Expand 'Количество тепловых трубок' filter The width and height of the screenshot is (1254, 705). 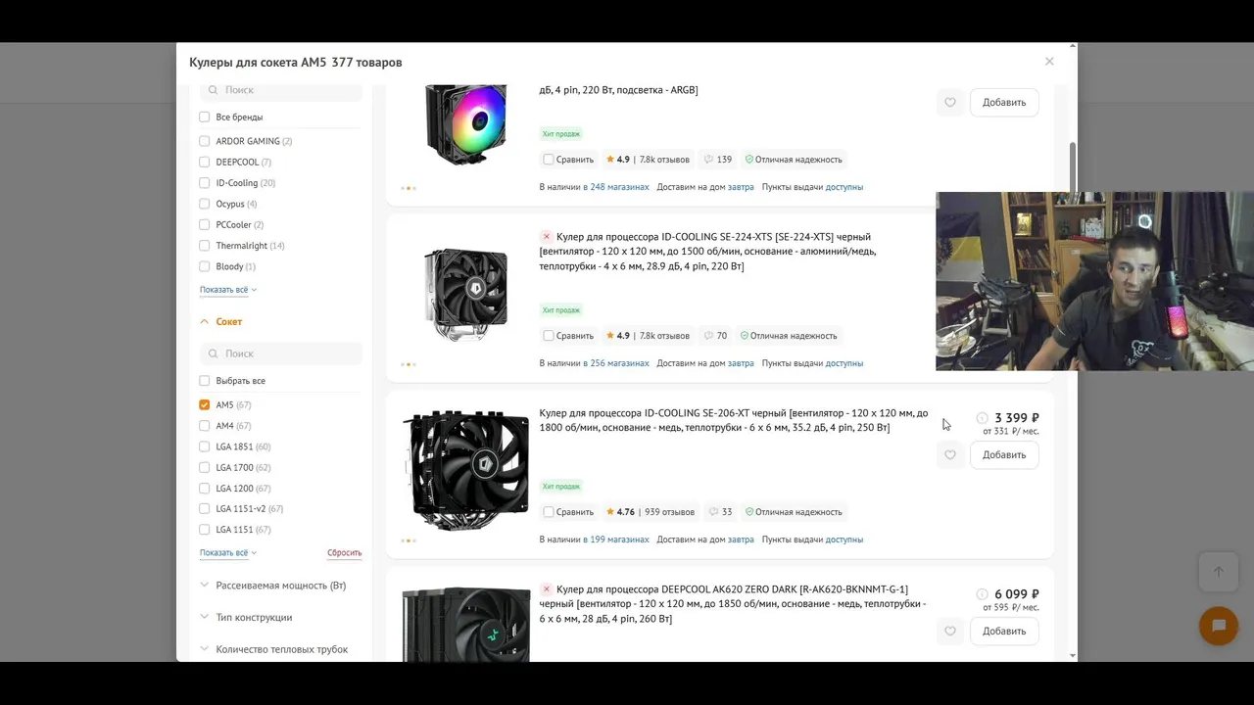[x=274, y=649]
